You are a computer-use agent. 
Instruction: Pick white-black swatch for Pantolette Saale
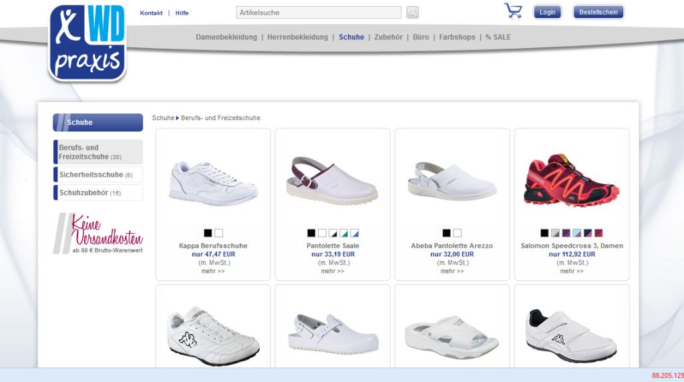pos(333,233)
